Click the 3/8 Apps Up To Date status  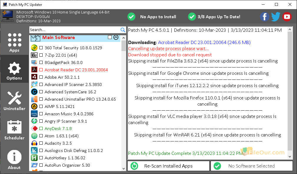(x=219, y=17)
